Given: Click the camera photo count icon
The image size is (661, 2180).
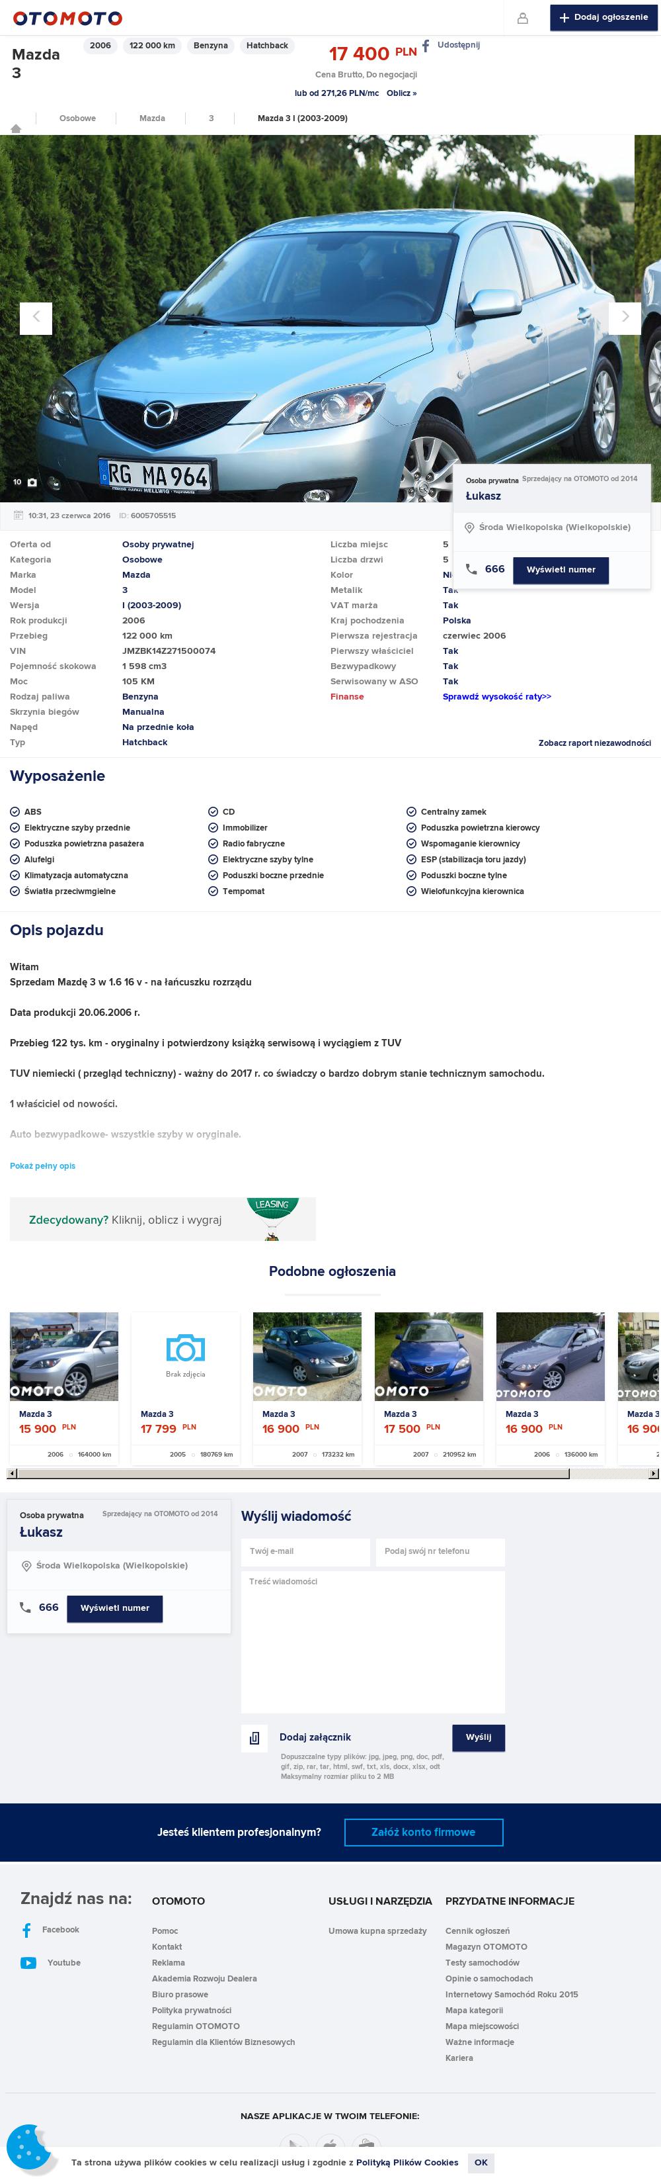Looking at the screenshot, I should (32, 482).
